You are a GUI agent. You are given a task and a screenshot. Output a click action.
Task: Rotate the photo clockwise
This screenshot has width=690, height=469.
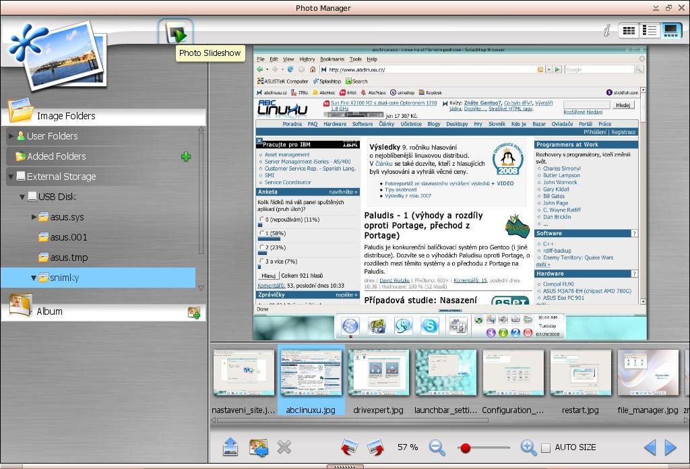tap(376, 447)
